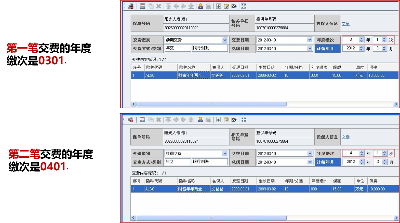
Task: Click the save floppy icon in upper toolbar
Action: [x=142, y=6]
